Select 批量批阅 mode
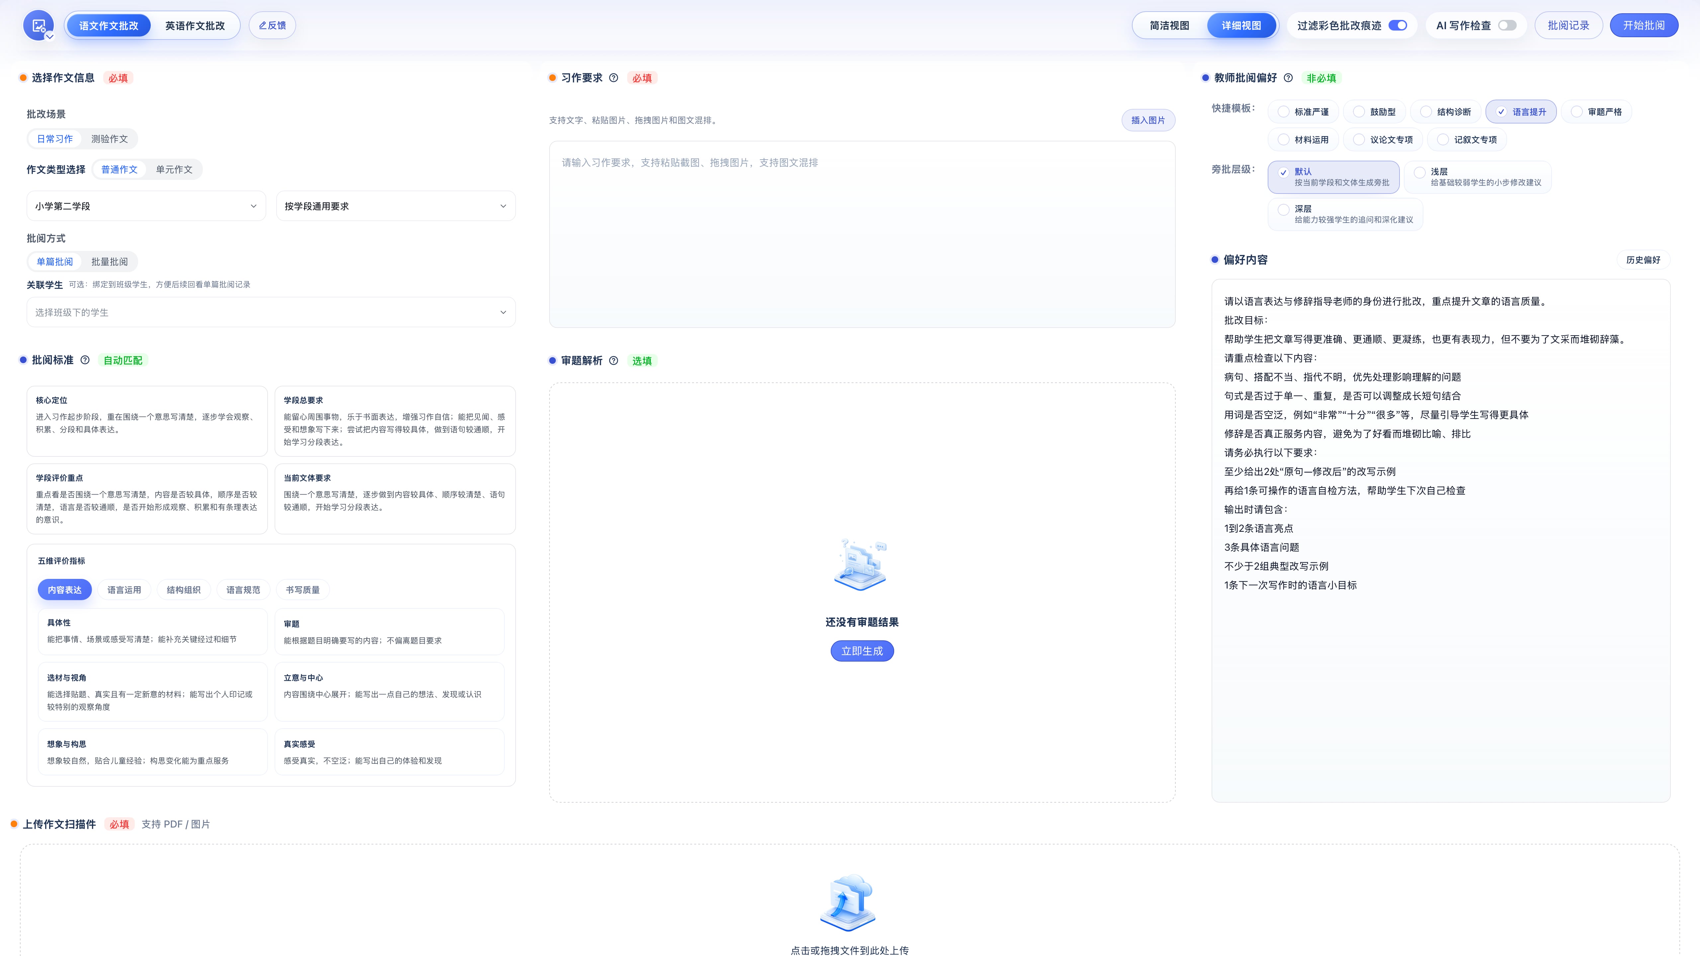Image resolution: width=1700 pixels, height=956 pixels. 110,261
